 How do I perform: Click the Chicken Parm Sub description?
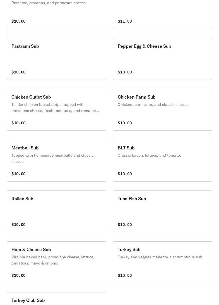pos(153,104)
